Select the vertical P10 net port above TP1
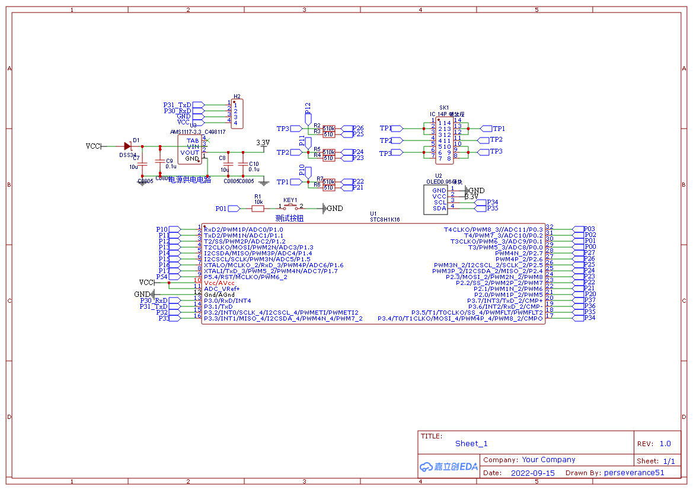The image size is (693, 490). tap(308, 172)
